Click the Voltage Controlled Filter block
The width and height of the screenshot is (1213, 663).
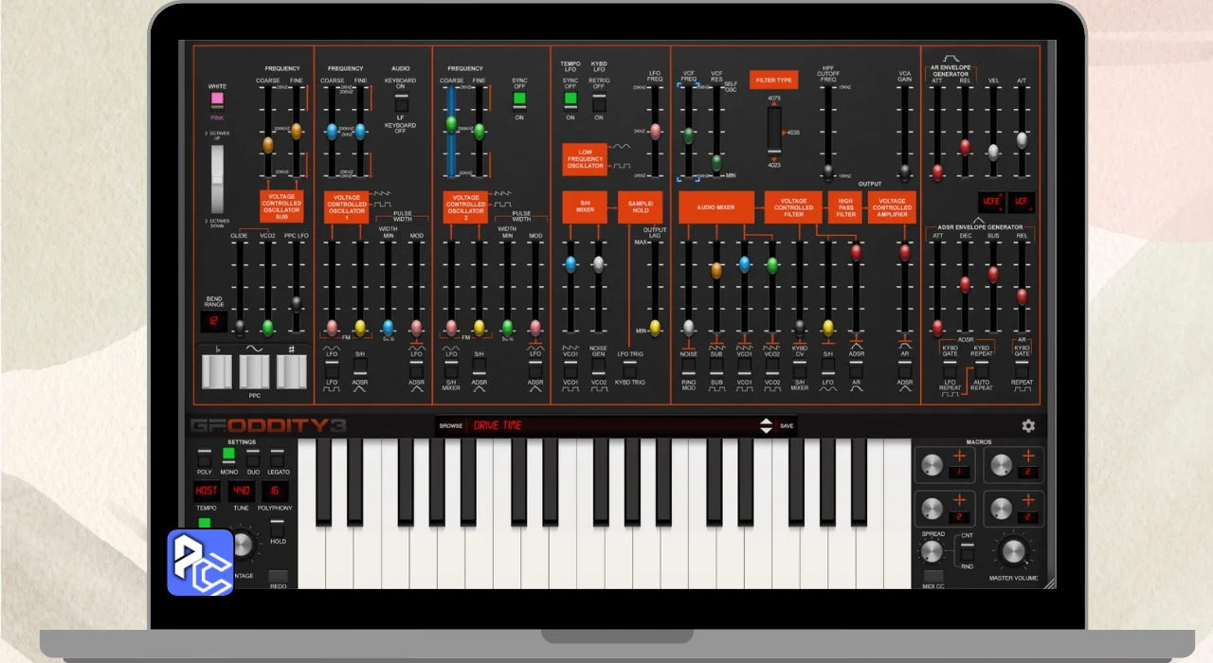(x=793, y=207)
